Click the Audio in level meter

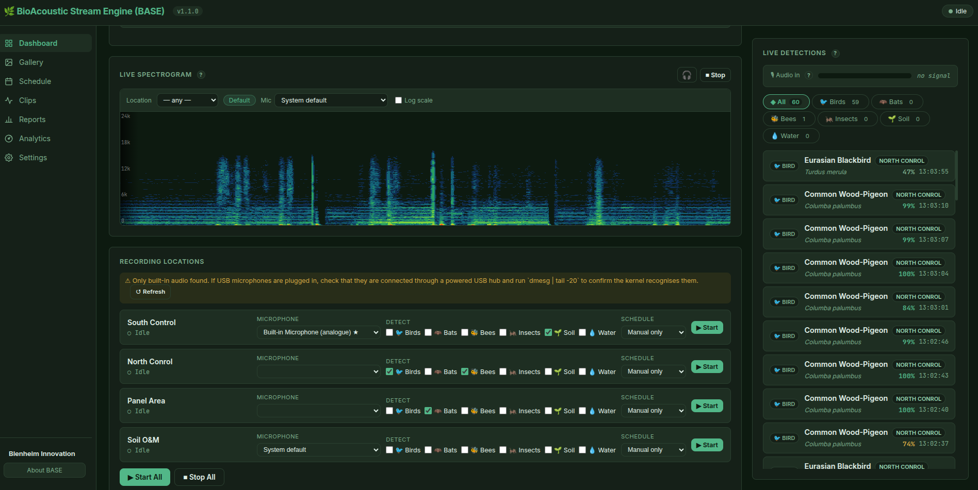pos(865,76)
